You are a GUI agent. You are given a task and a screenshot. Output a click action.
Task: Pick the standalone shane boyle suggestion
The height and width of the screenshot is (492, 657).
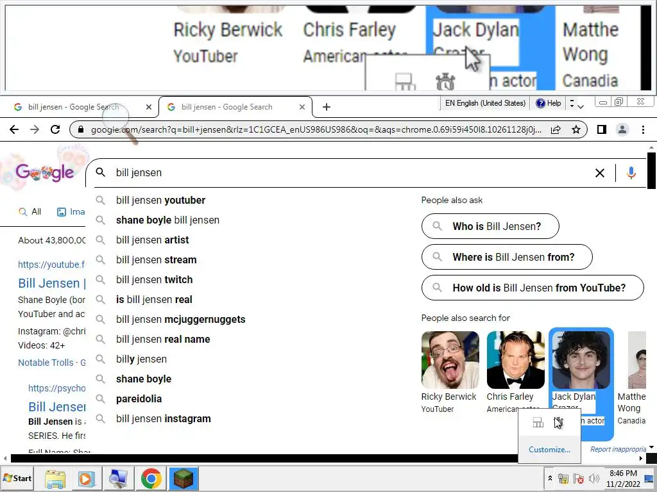[x=144, y=379]
